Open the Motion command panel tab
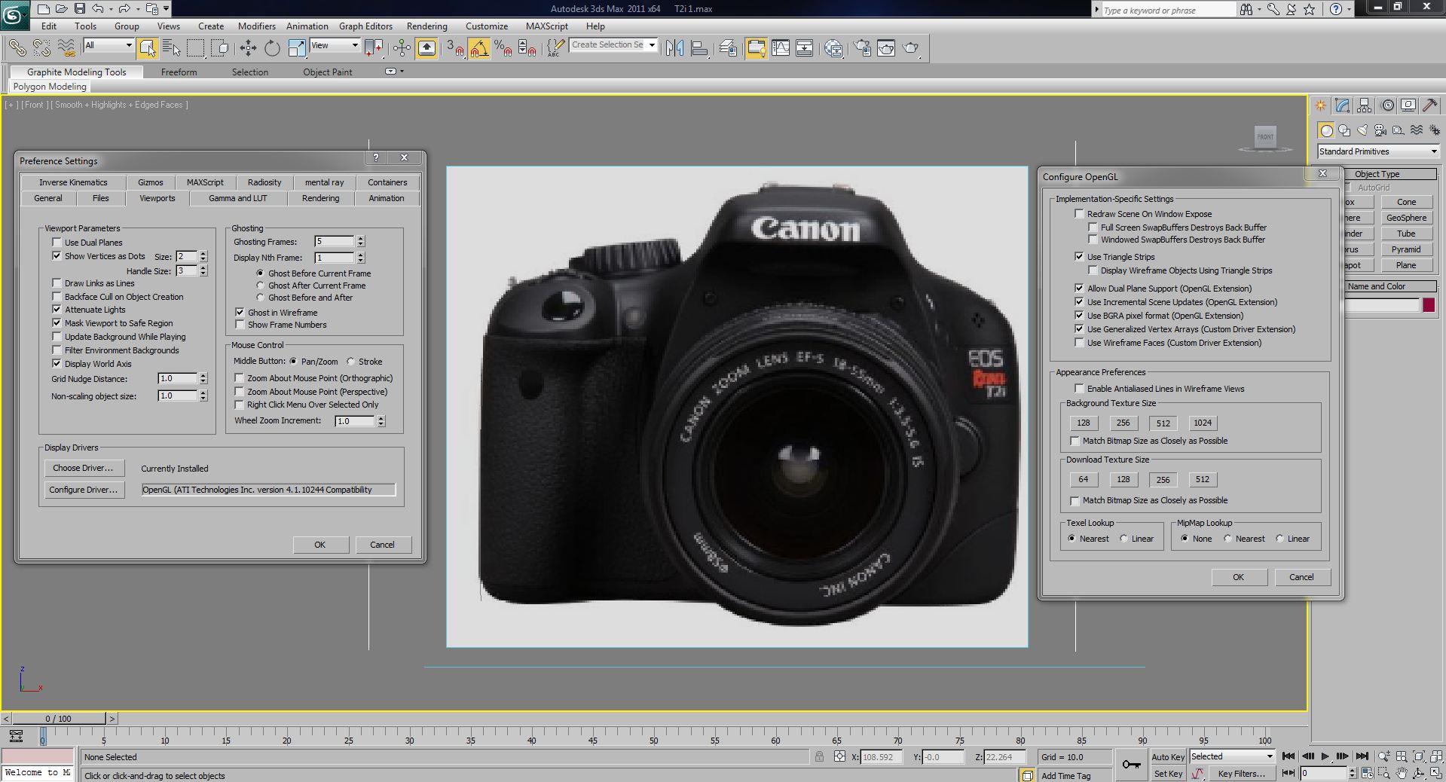The height and width of the screenshot is (782, 1446). [x=1386, y=105]
